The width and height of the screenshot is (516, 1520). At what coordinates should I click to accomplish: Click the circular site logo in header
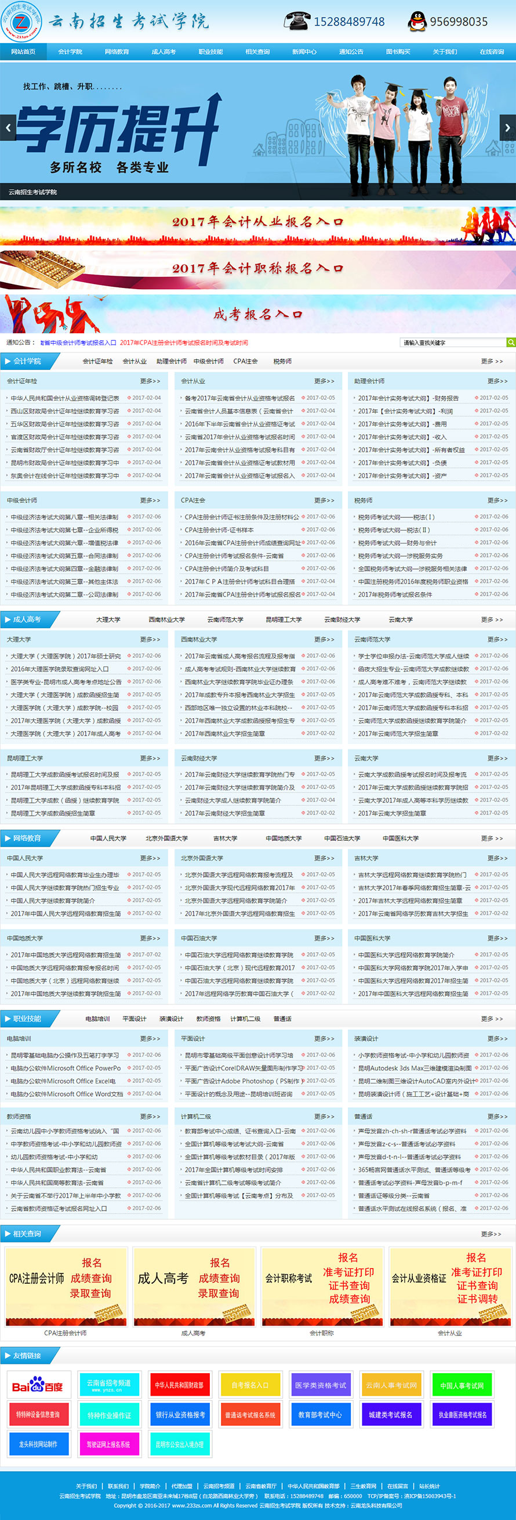21,21
